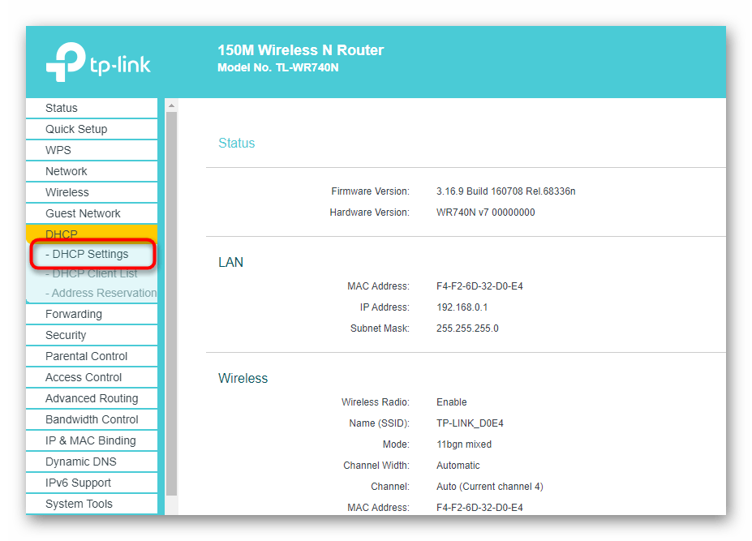
Task: Open Quick Setup in the sidebar
Action: coord(76,129)
